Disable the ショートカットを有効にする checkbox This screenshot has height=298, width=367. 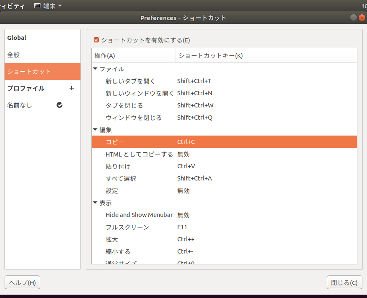click(96, 39)
